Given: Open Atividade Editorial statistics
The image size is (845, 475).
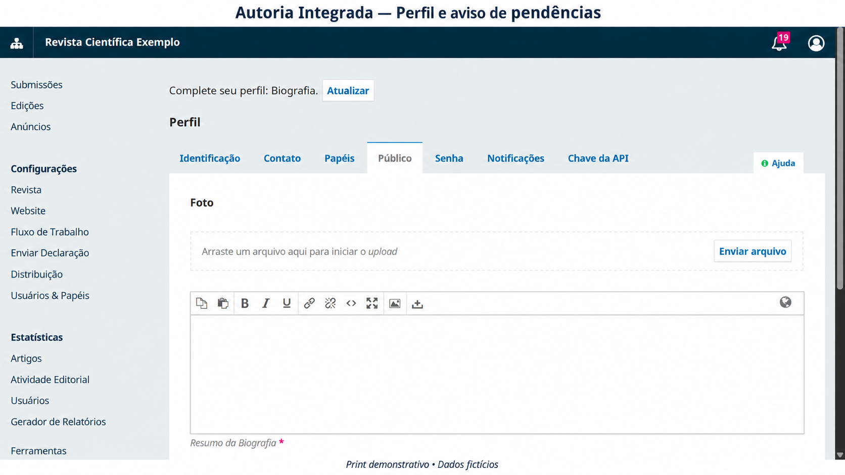Looking at the screenshot, I should click(50, 380).
